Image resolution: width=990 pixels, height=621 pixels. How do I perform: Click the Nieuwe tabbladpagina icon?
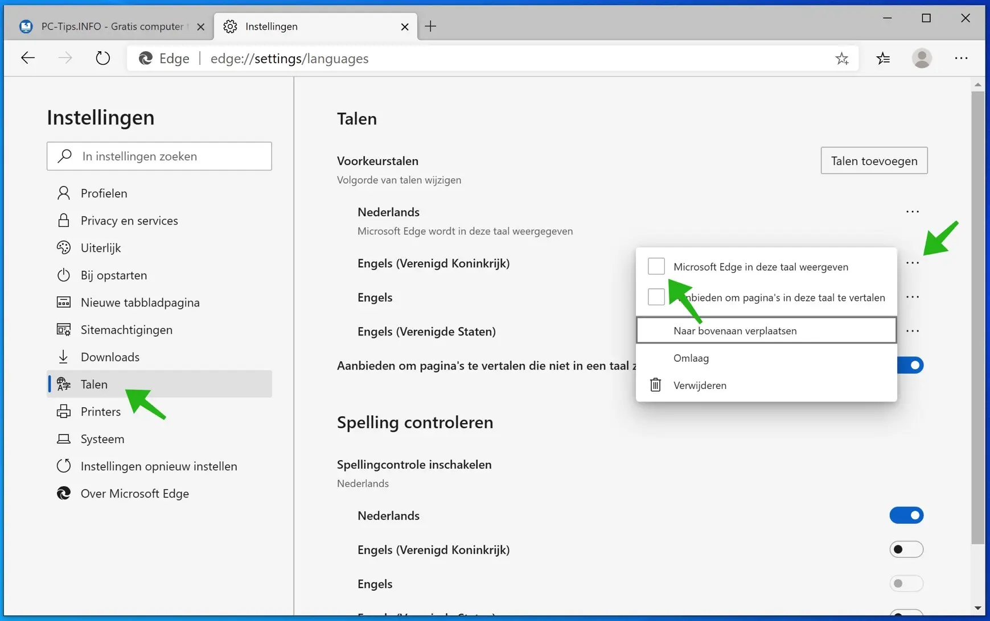(64, 303)
